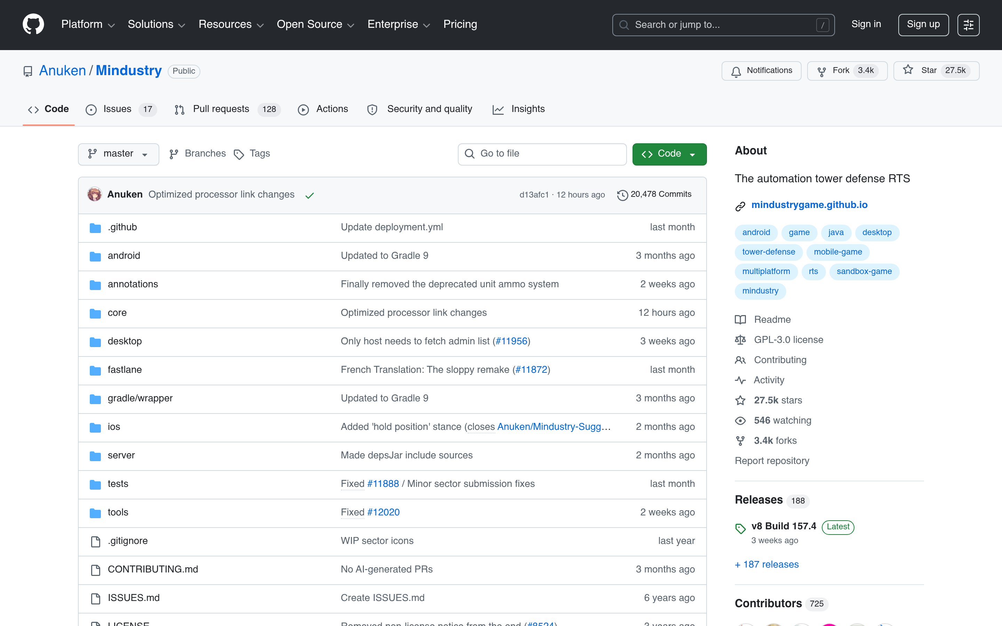Screen dimensions: 1002x626
Task: Click the GitHub logo in the header
Action: tap(33, 24)
